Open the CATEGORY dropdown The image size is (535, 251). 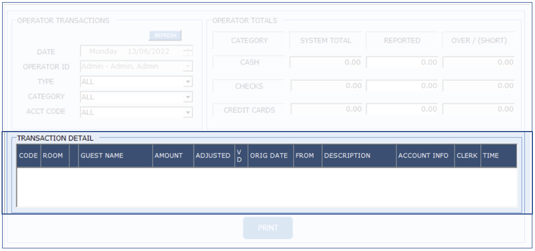click(x=187, y=97)
